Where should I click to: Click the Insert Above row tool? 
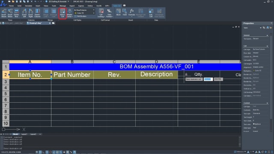pyautogui.click(x=4, y=13)
